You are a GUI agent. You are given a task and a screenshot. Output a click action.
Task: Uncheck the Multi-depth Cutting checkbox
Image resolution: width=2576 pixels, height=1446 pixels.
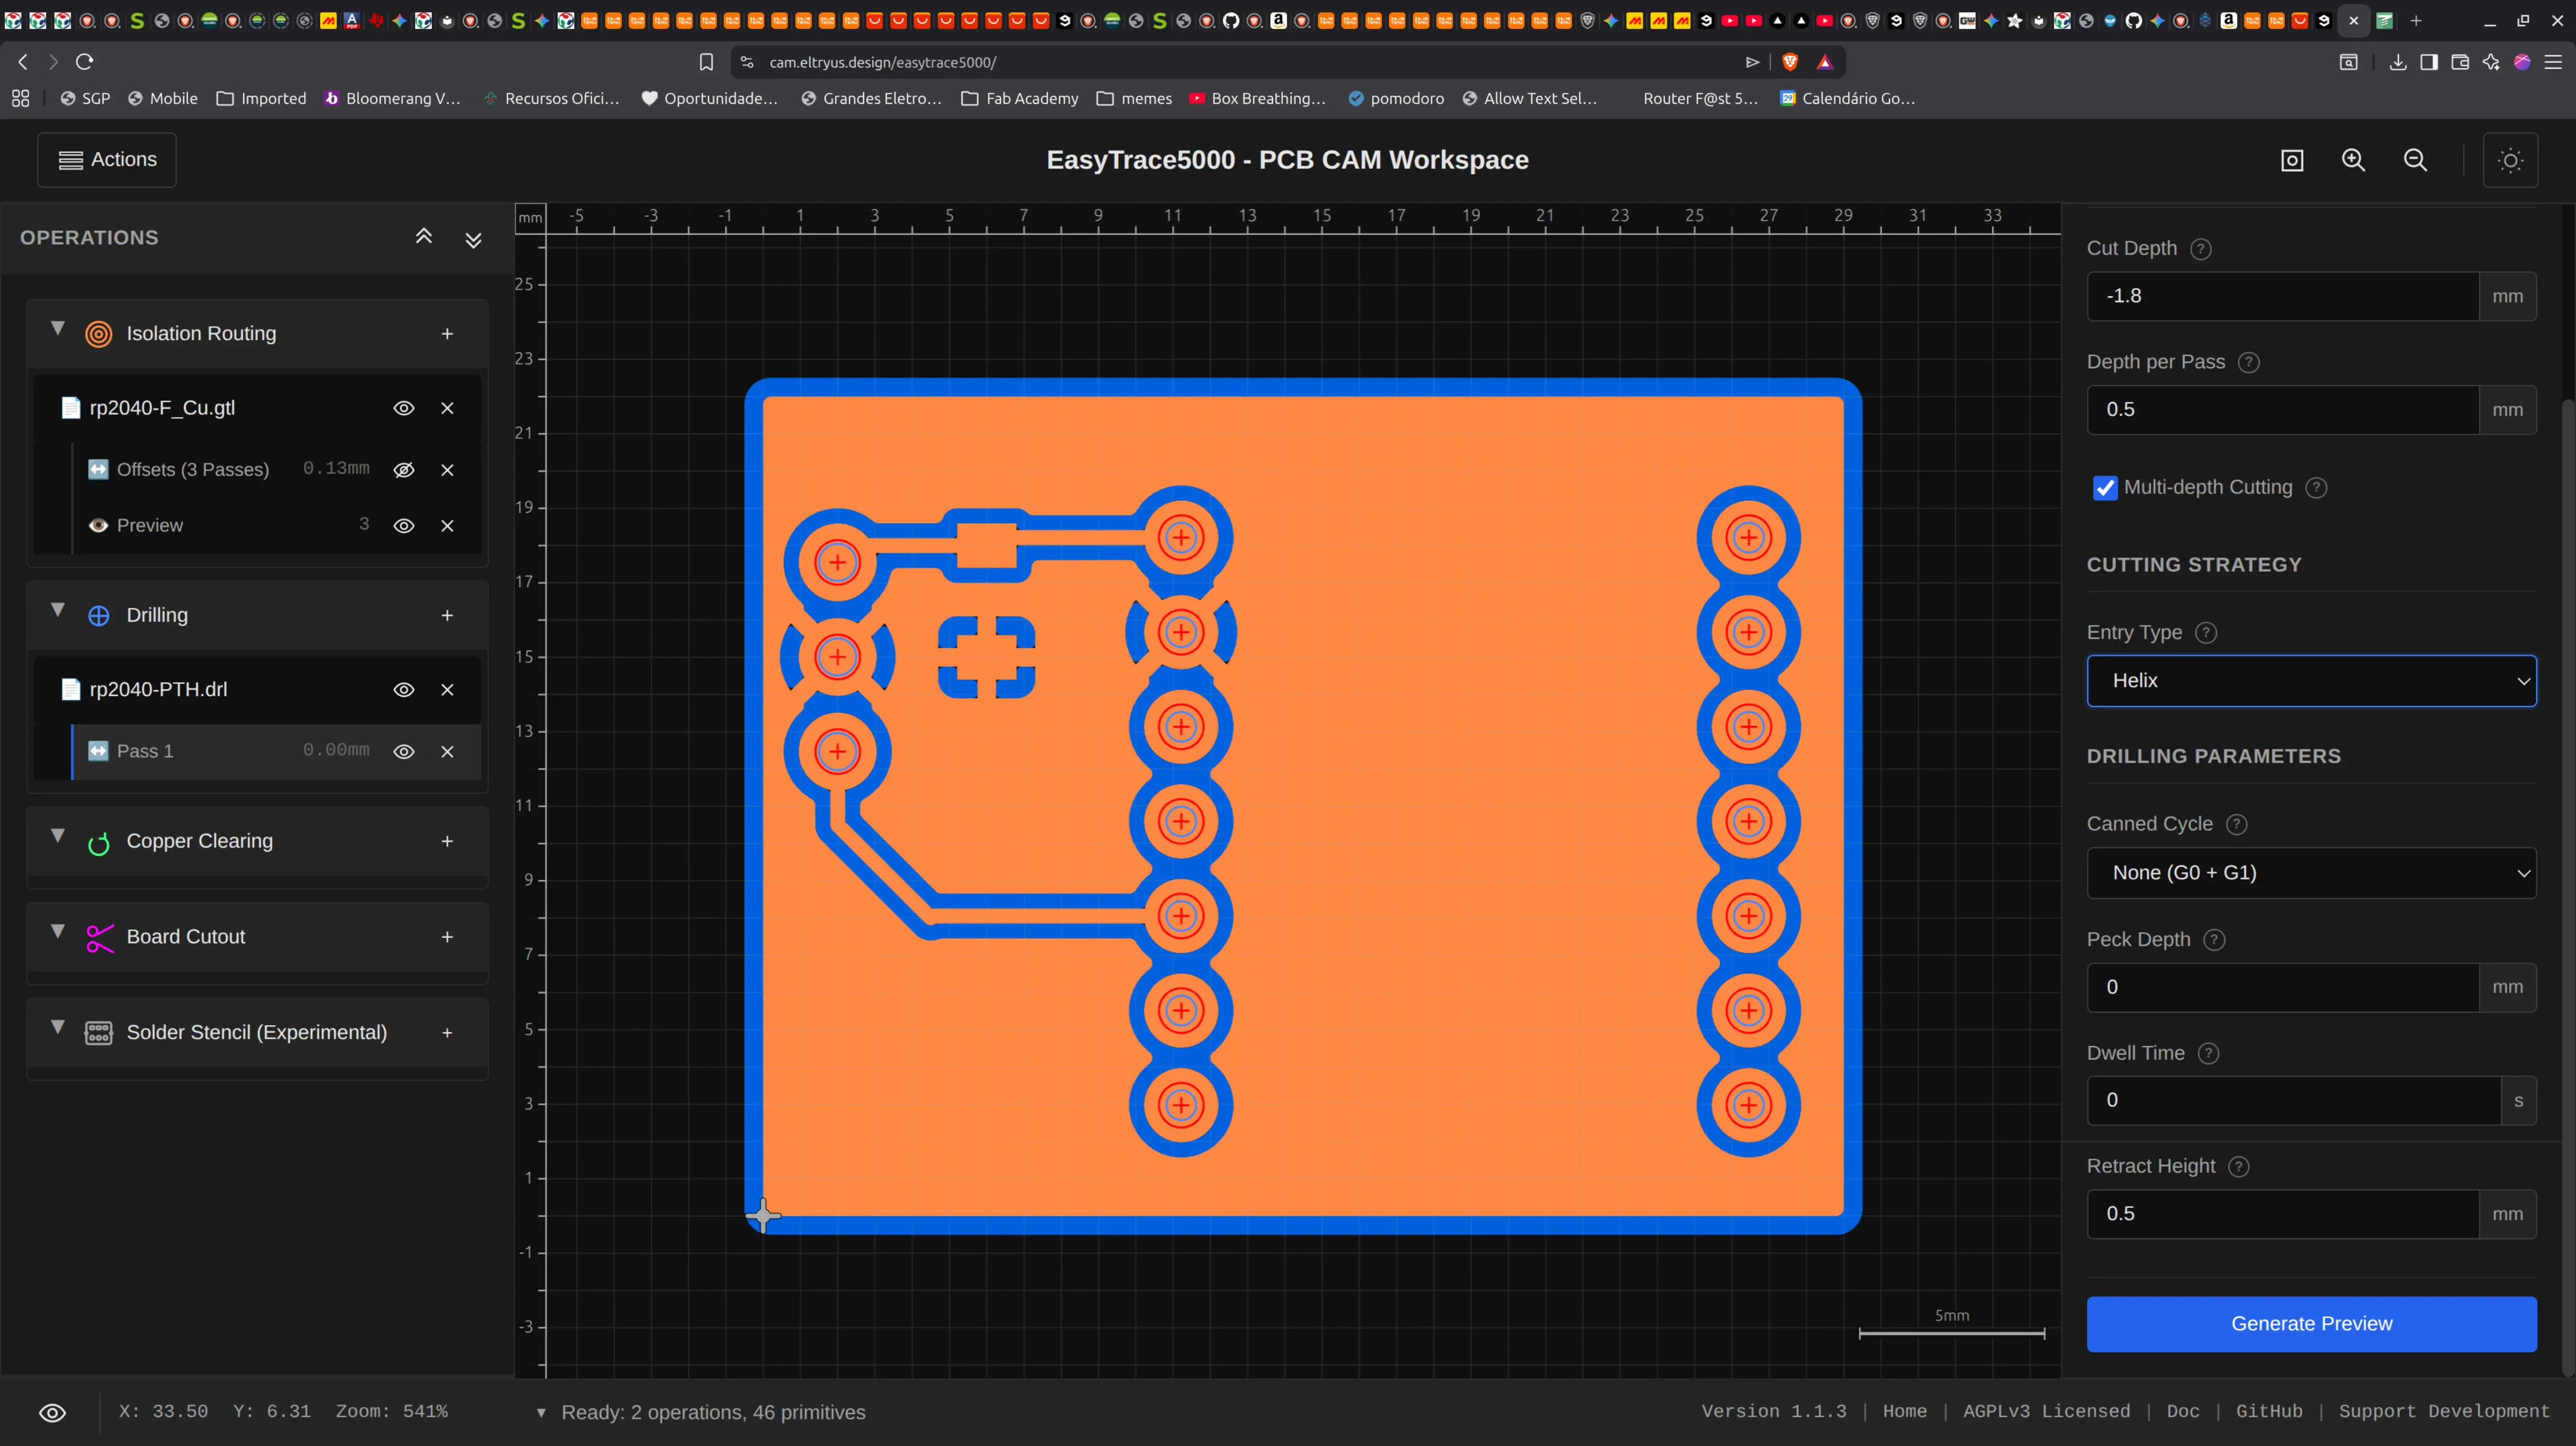2105,488
